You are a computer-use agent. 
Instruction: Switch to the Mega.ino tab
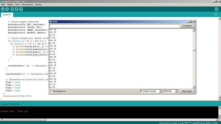[x=7, y=15]
